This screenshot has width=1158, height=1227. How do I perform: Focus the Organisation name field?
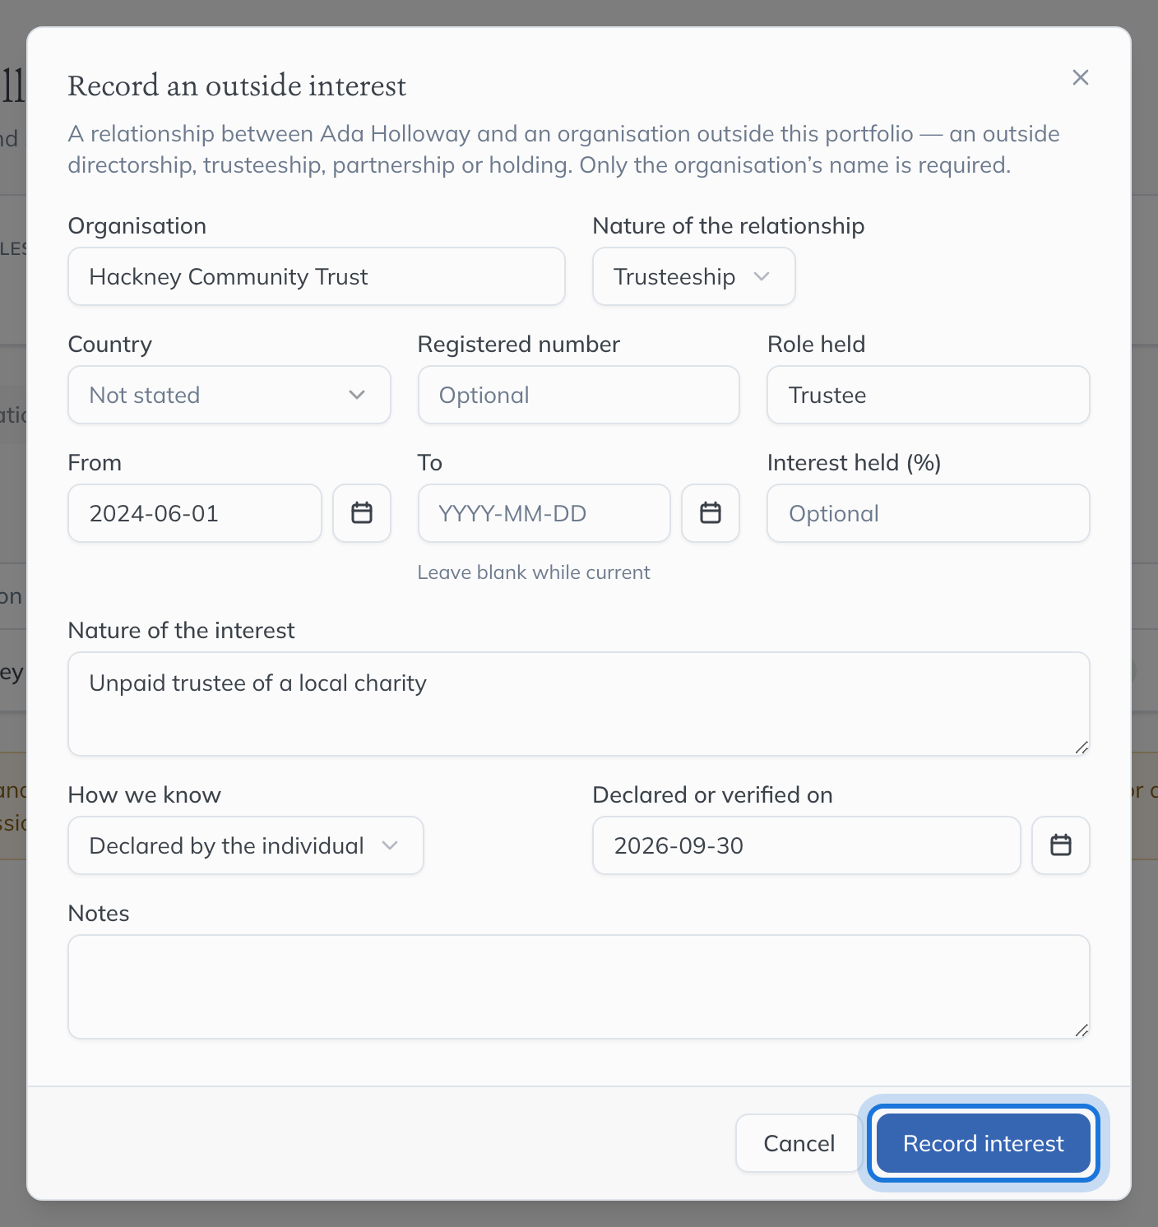point(317,276)
